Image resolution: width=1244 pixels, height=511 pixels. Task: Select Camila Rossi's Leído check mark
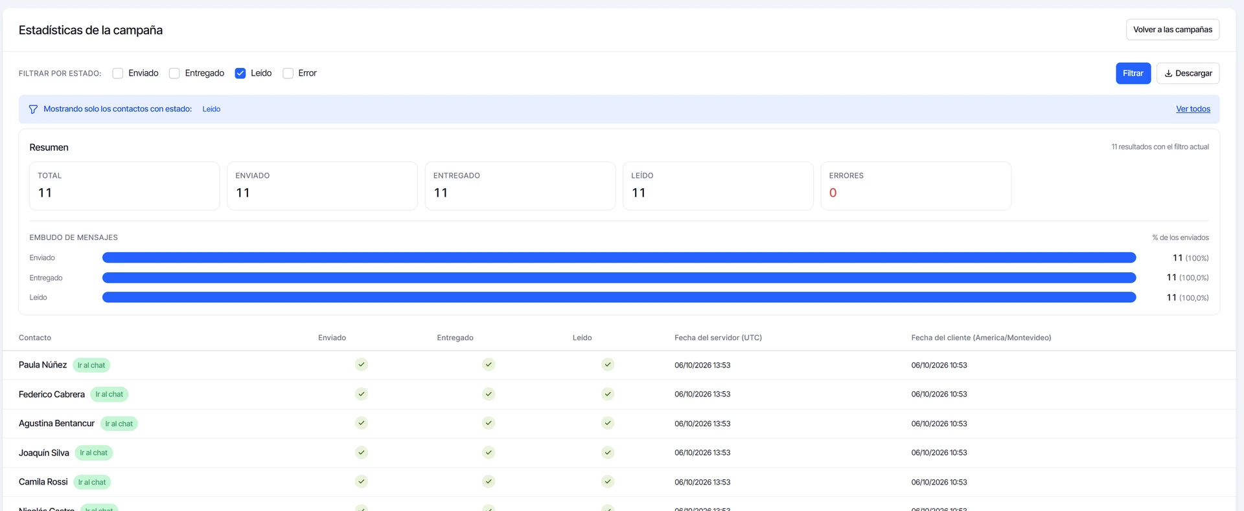tap(608, 482)
